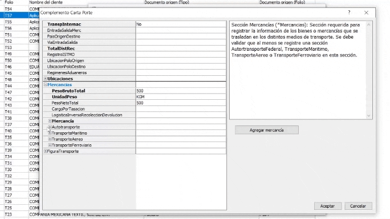Click Documento origen (Tipo) column header
The width and height of the screenshot is (390, 219).
pyautogui.click(x=166, y=2)
